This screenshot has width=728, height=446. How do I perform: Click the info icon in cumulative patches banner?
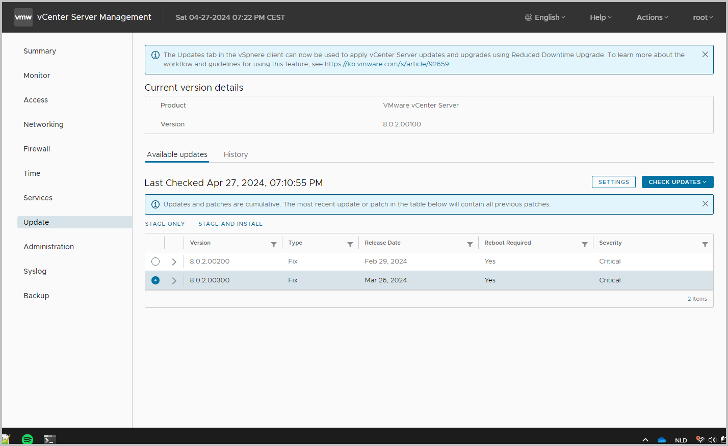coord(155,204)
